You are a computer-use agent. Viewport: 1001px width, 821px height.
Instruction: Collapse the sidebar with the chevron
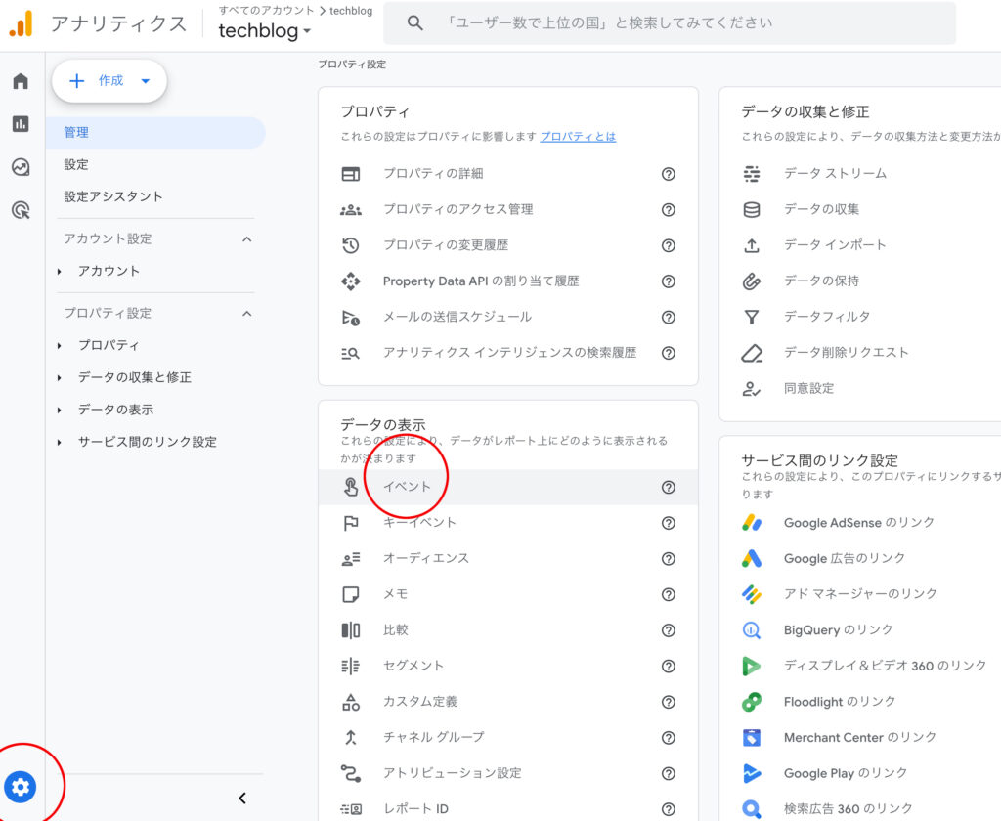[x=242, y=798]
